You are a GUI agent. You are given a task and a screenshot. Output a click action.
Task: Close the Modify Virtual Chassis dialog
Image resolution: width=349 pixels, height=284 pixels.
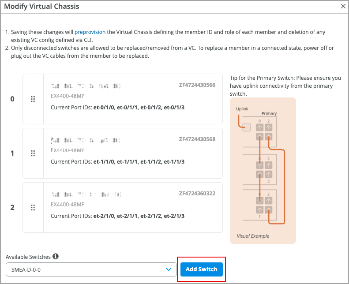(x=344, y=6)
